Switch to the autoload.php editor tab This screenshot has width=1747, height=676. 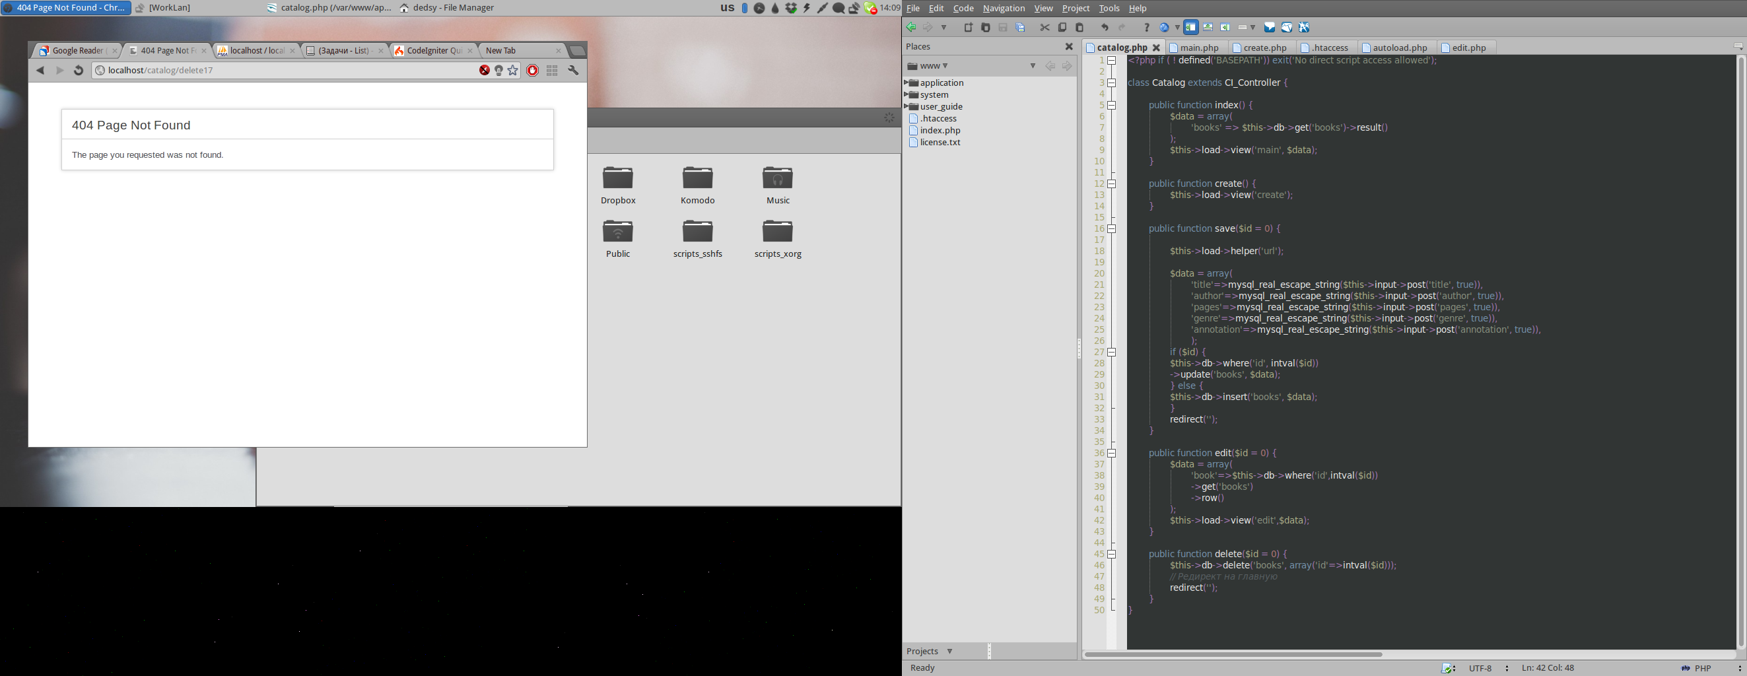(x=1399, y=48)
